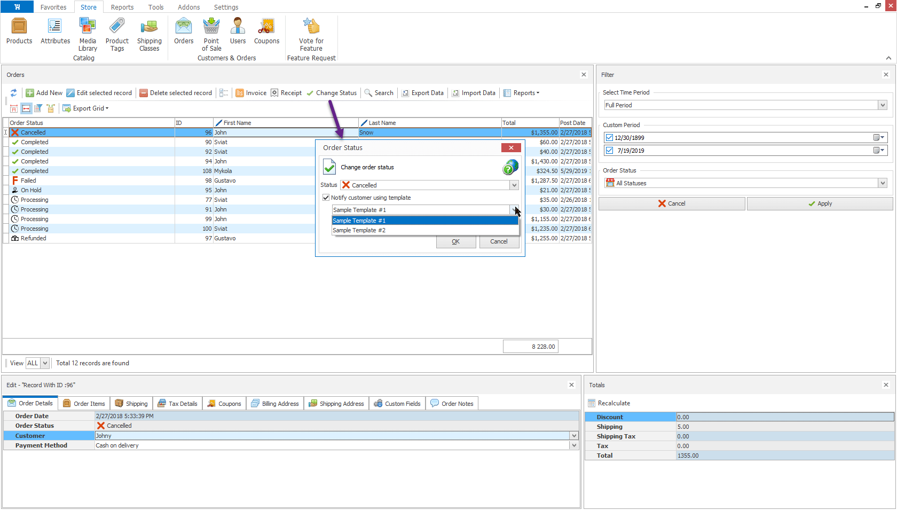
Task: Open the Media Library icon
Action: point(88,34)
